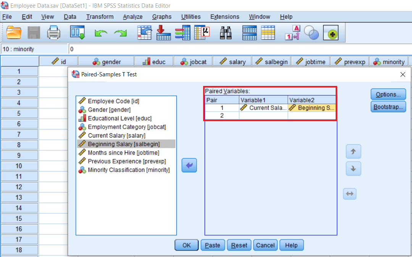The width and height of the screenshot is (412, 257).
Task: Select Current Salary [salary] variable
Action: click(x=126, y=135)
